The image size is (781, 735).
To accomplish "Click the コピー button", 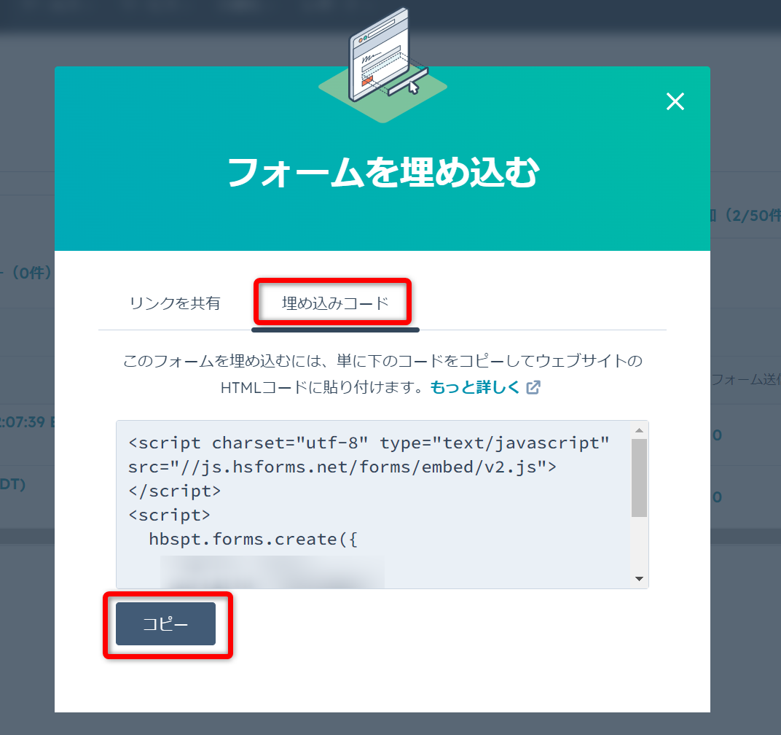I will [166, 624].
